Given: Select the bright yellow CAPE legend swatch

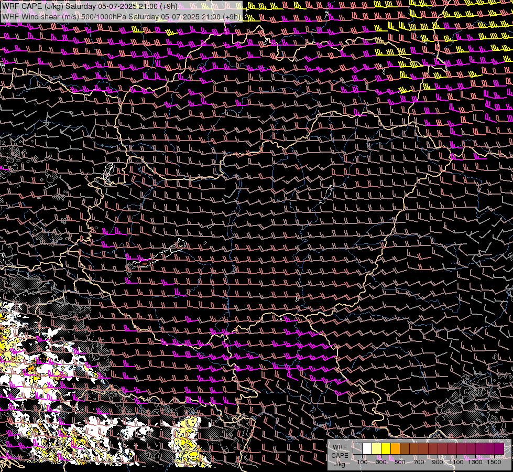Looking at the screenshot, I should click(386, 448).
